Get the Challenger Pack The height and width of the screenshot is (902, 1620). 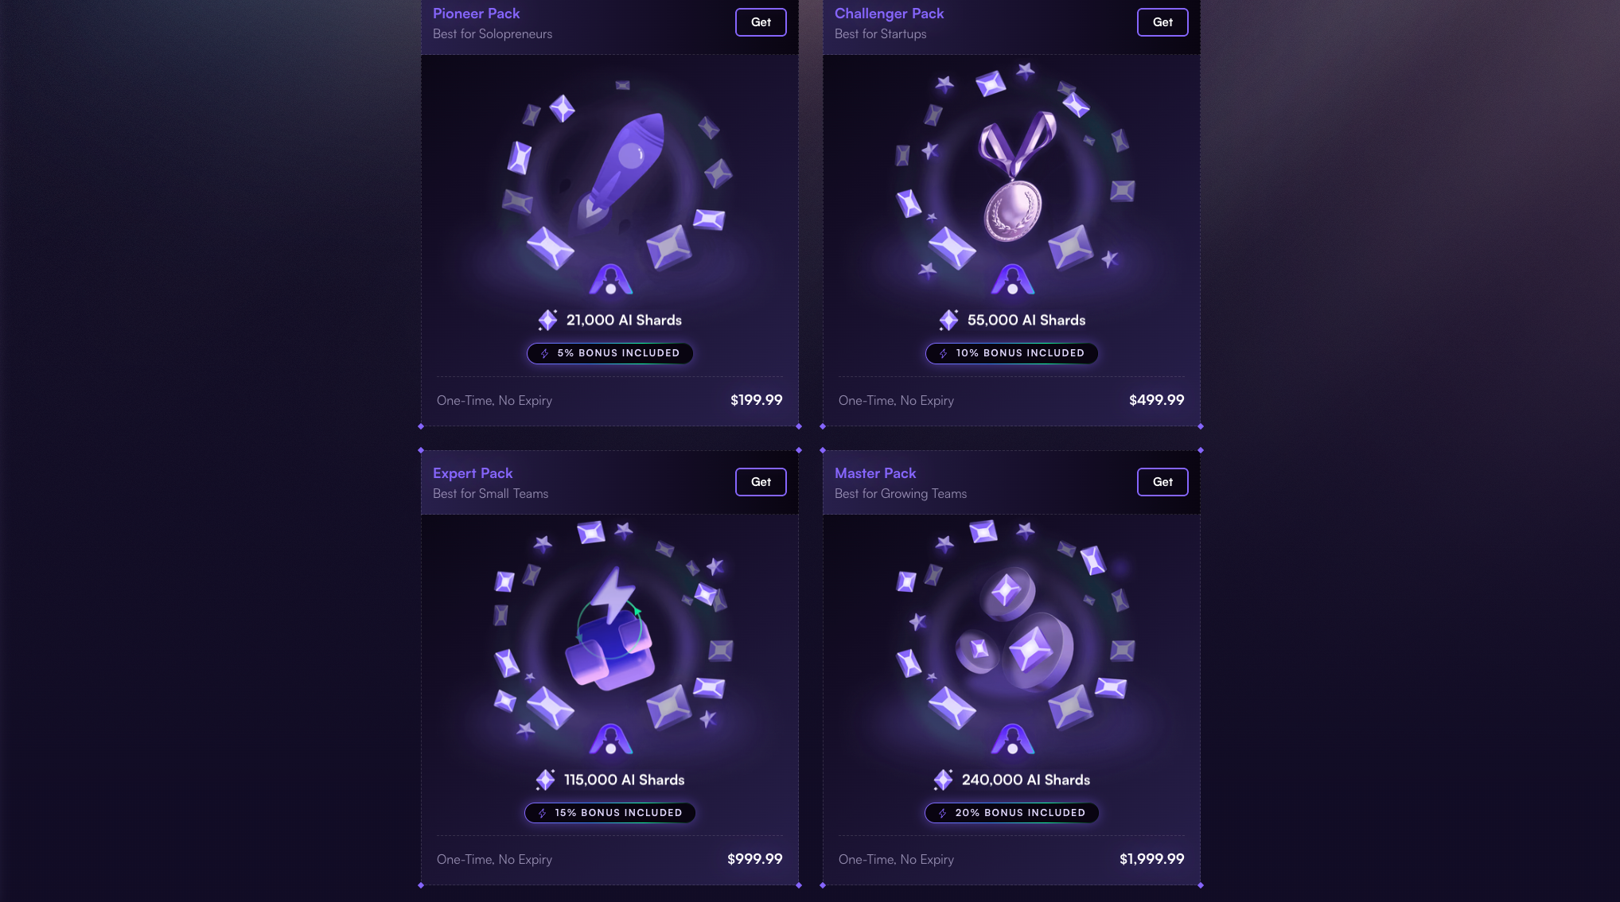1162,22
